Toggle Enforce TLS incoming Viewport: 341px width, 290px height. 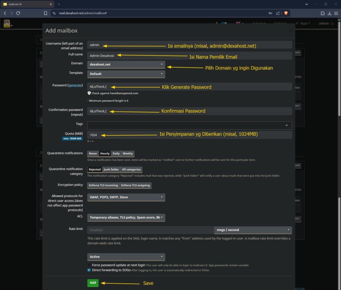[103, 185]
